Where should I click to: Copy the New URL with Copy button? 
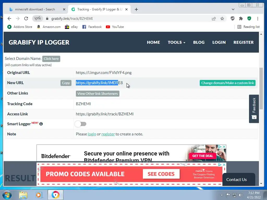66,83
